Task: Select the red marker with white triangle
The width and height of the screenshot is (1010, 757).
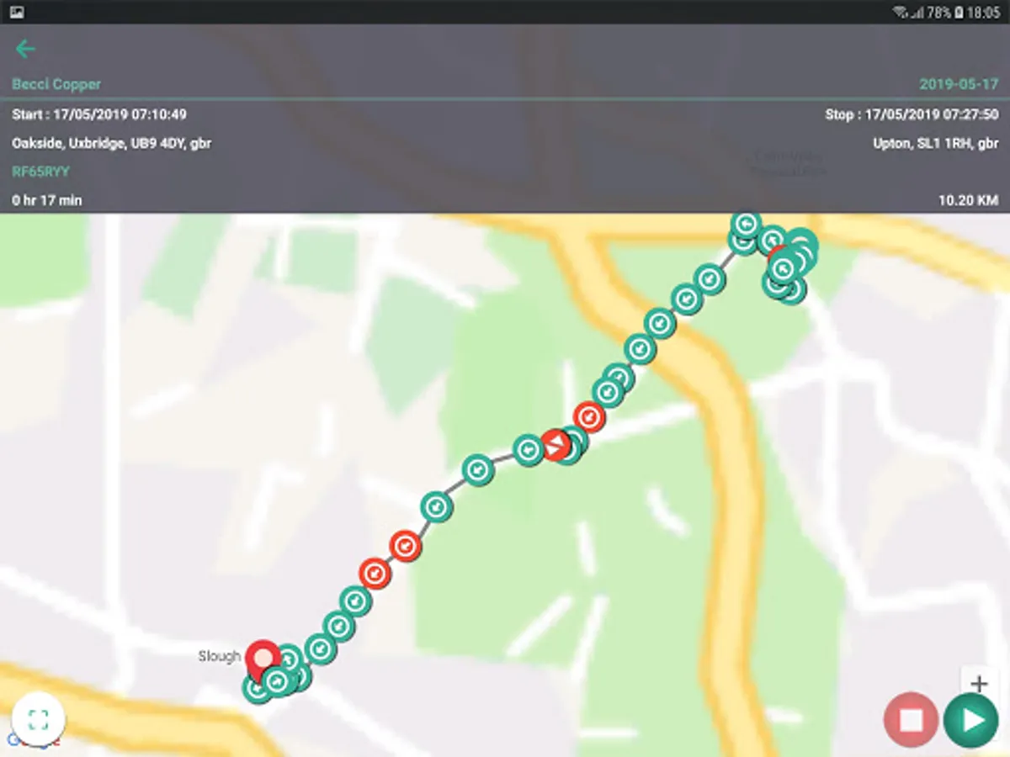Action: 555,445
